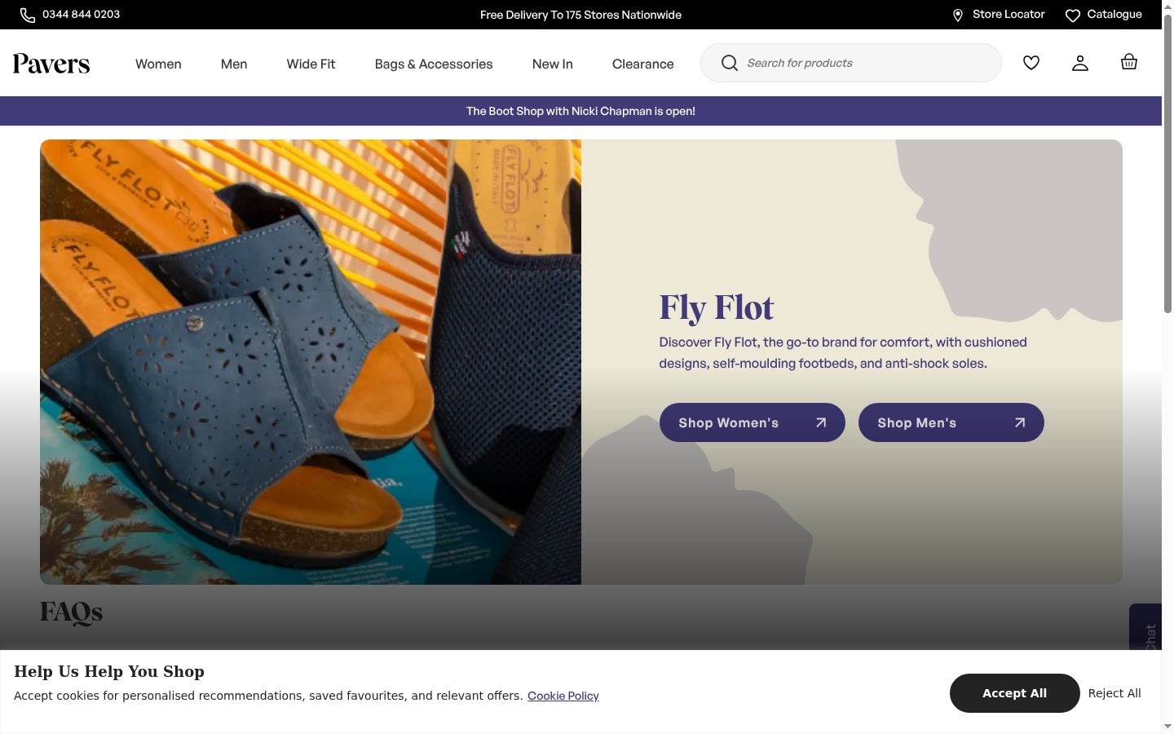Reject all cookies
This screenshot has width=1174, height=734.
point(1114,693)
